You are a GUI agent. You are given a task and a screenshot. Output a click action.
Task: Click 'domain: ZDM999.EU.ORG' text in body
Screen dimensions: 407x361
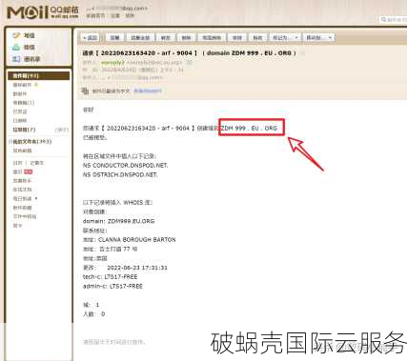pyautogui.click(x=118, y=221)
